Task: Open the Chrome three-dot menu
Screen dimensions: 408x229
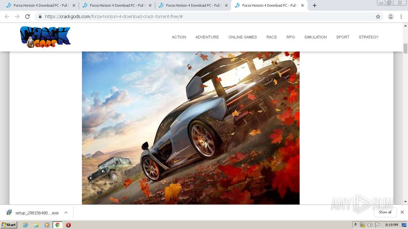Action: tap(401, 17)
